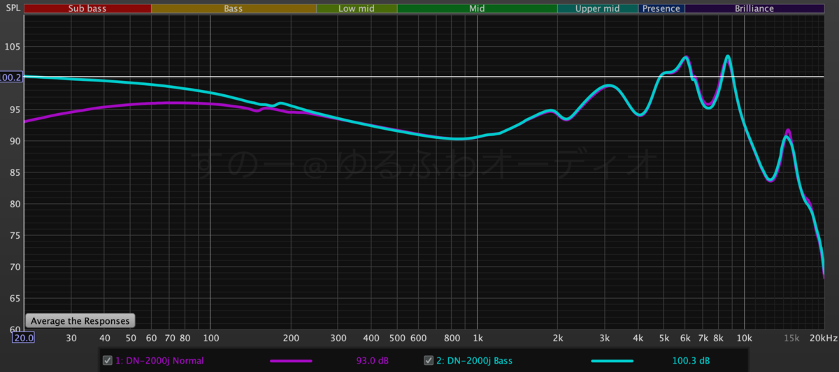Click the 80 SPL axis tick label
Viewport: 839px width, 372px height.
(16, 204)
